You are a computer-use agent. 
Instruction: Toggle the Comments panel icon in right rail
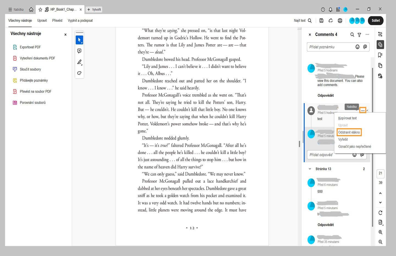click(380, 45)
